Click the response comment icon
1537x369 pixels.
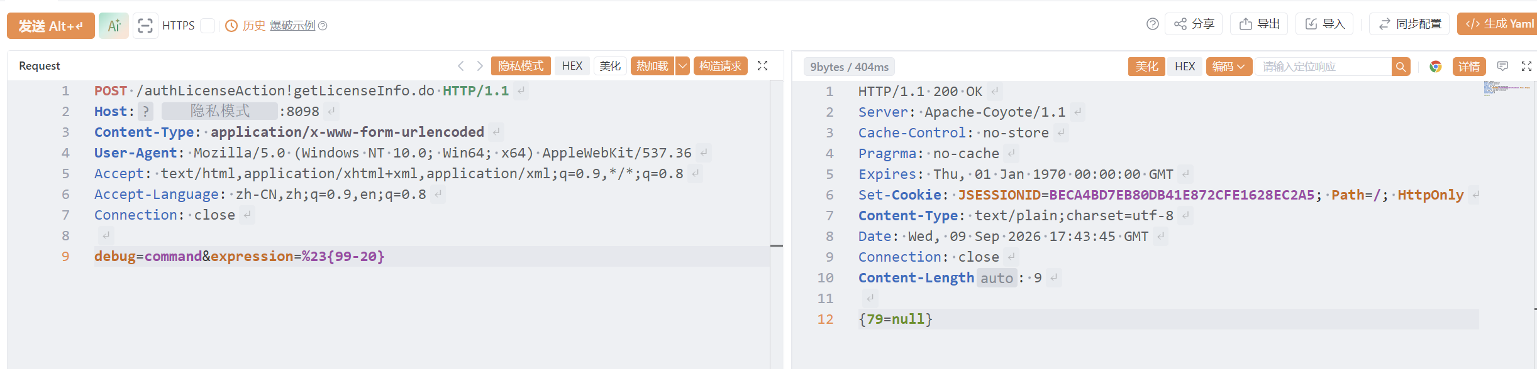1502,67
